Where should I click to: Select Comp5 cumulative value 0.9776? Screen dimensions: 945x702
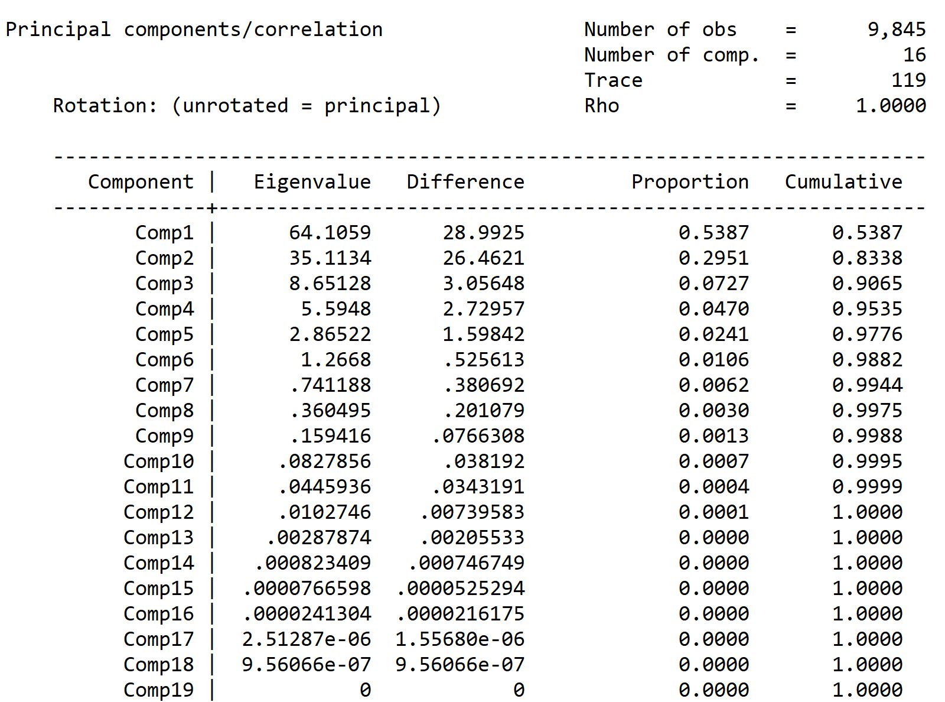[x=867, y=334]
